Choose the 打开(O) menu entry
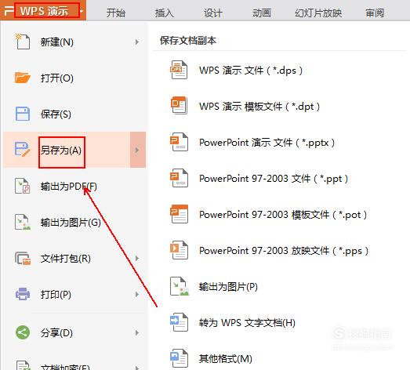 tap(56, 78)
